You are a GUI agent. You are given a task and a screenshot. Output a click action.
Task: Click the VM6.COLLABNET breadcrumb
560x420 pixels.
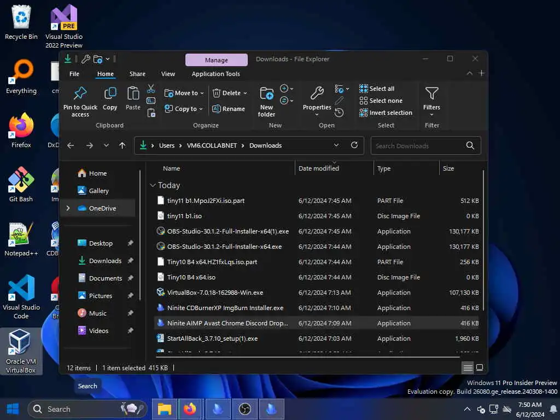tap(212, 145)
